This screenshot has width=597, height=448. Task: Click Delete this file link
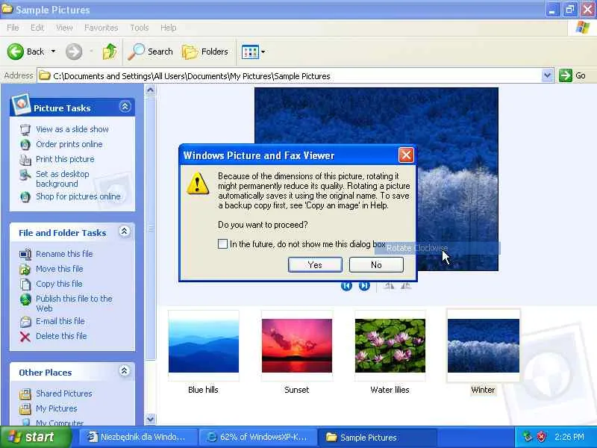[61, 335]
